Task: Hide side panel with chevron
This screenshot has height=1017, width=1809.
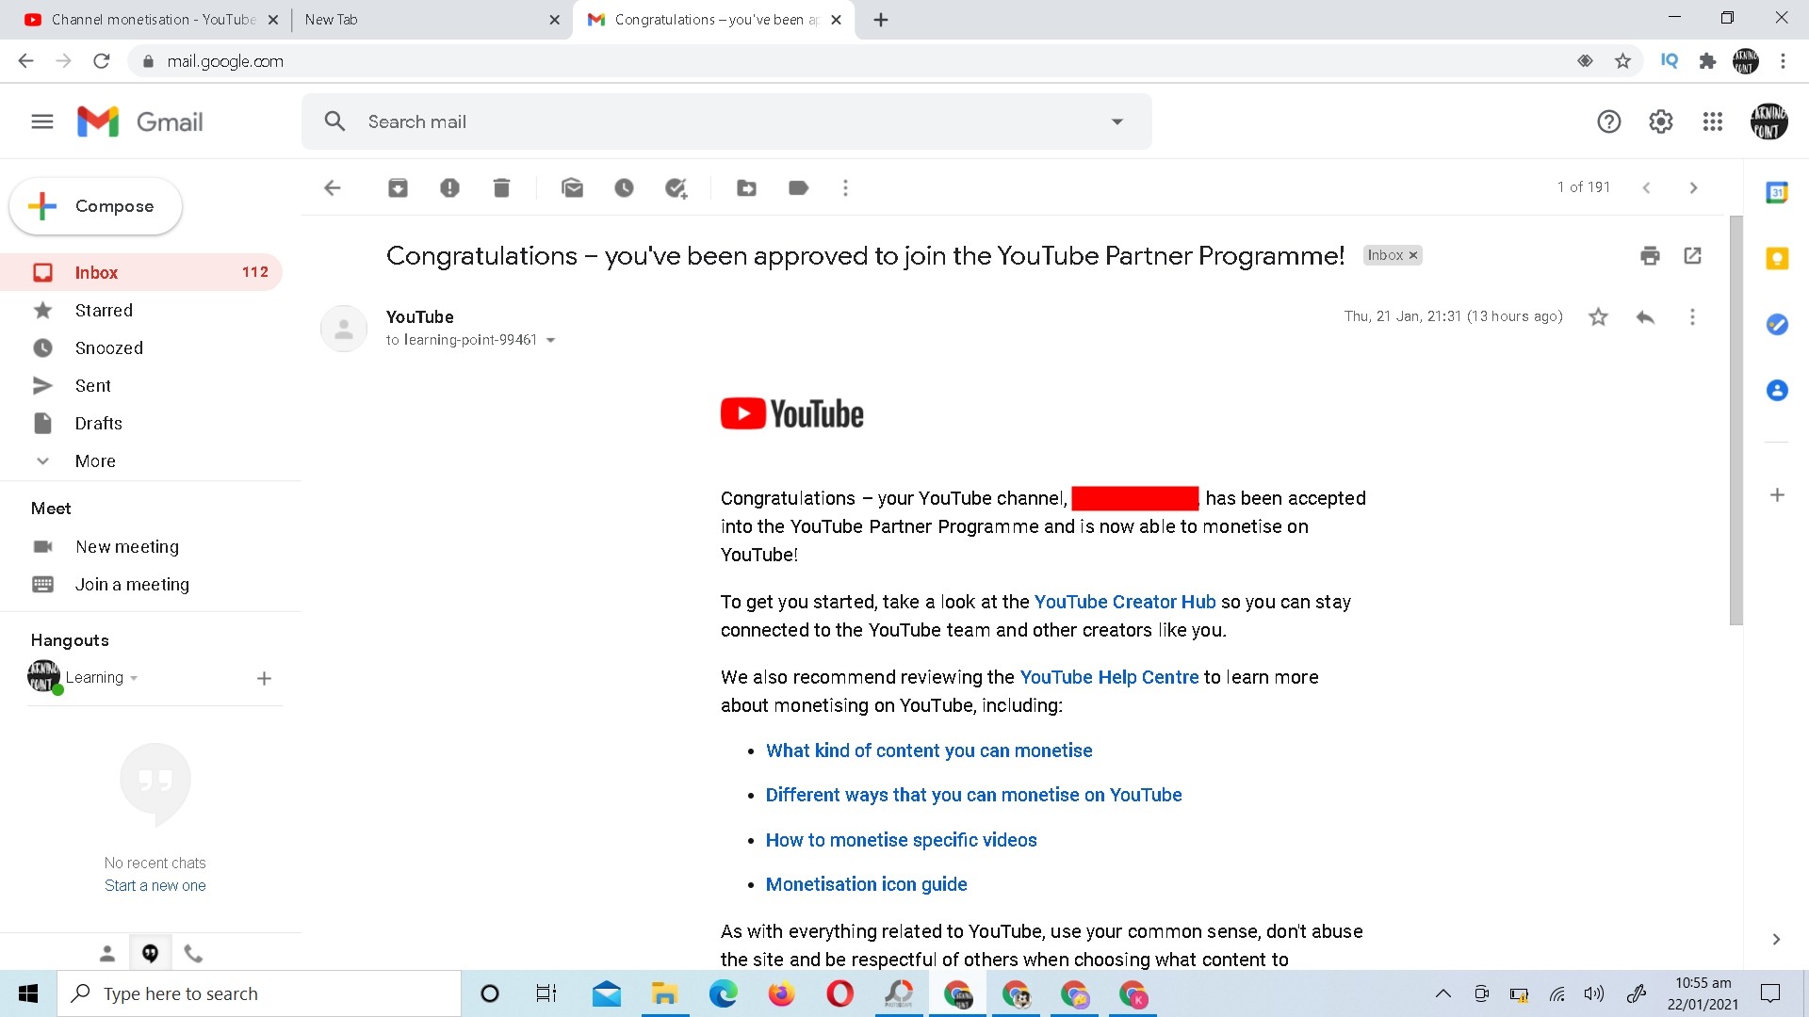Action: click(1776, 939)
